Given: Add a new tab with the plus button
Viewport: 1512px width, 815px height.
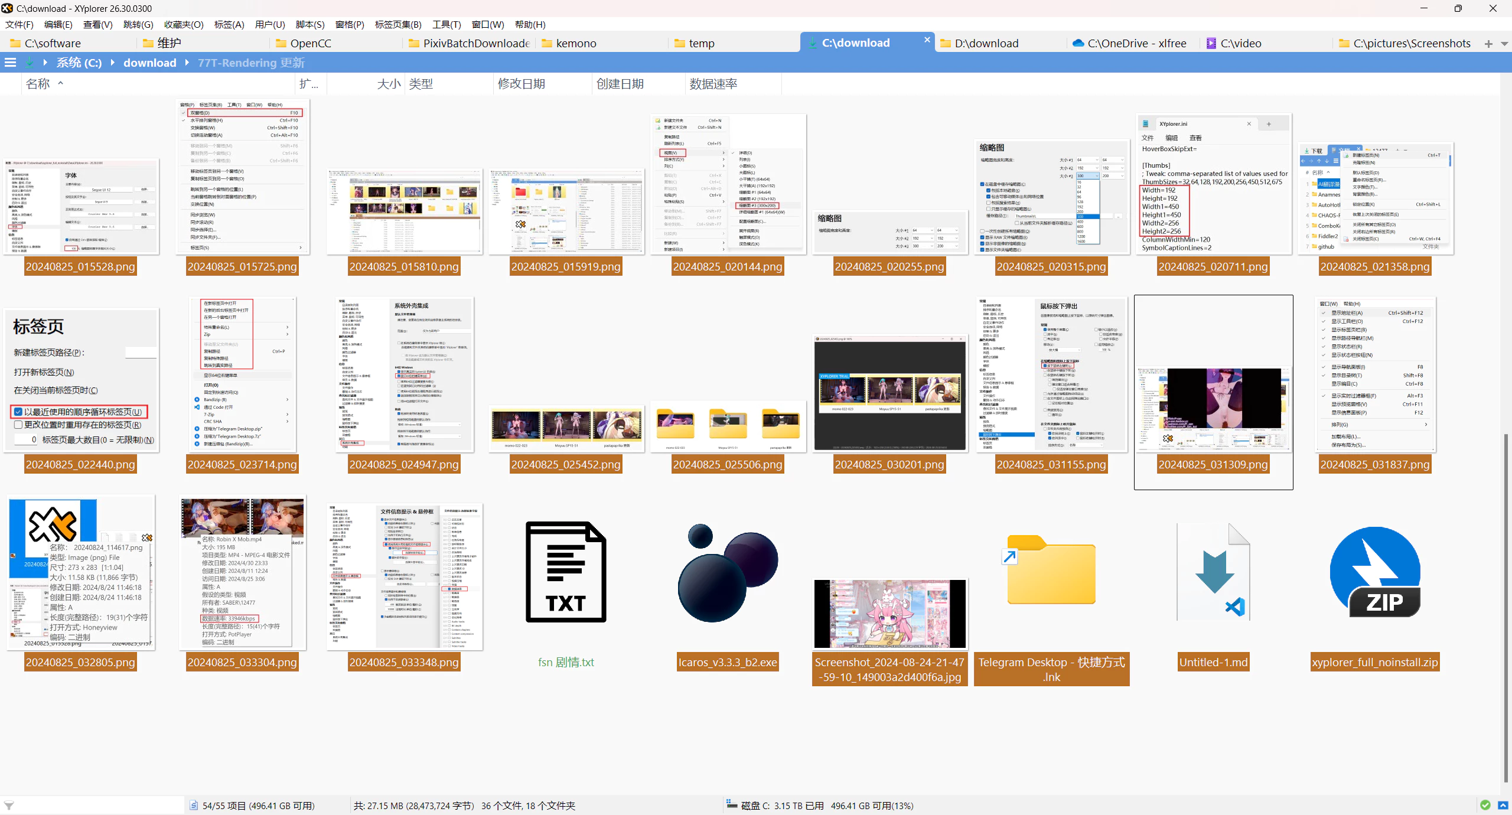Looking at the screenshot, I should tap(1488, 44).
